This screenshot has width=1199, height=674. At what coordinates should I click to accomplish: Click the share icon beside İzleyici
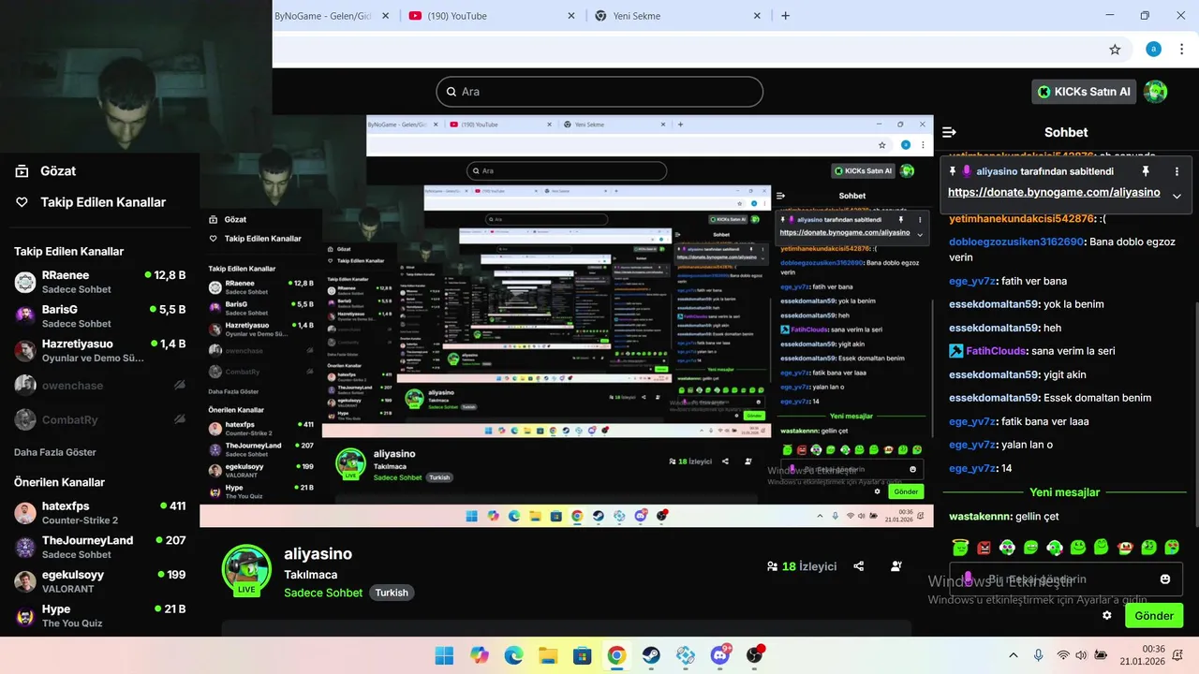pos(859,566)
